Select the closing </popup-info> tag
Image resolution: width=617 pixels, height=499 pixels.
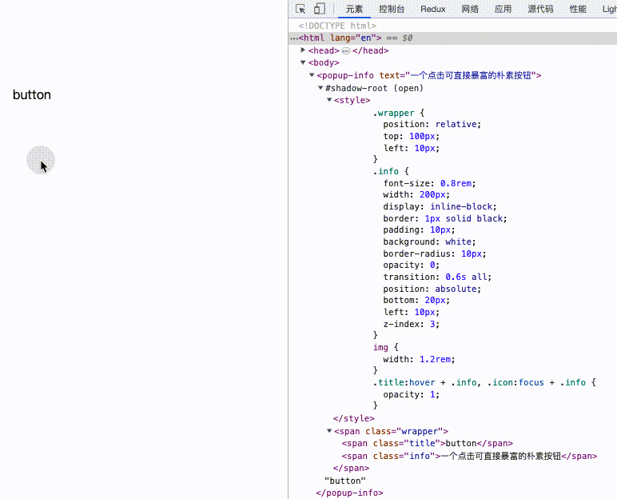point(349,493)
